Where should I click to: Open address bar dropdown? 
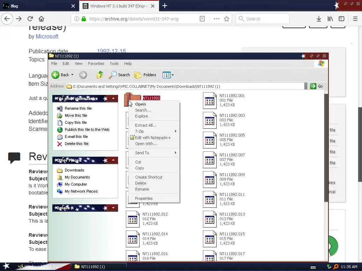[x=306, y=86]
